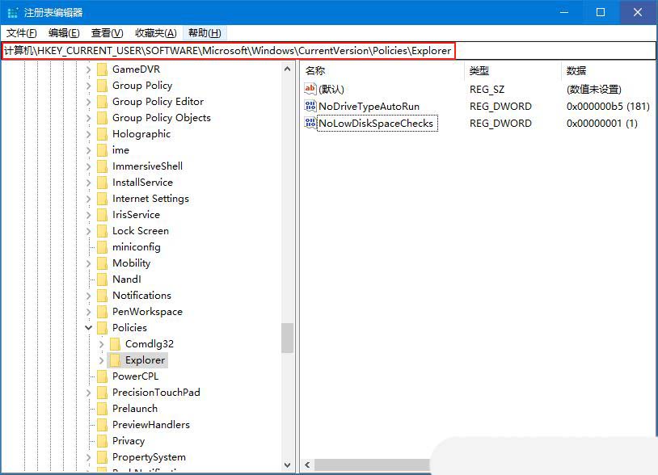Click the Holographic folder icon

tap(102, 134)
